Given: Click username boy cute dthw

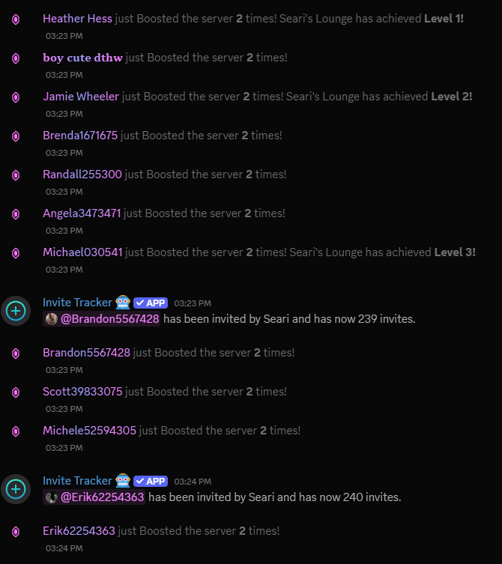Looking at the screenshot, I should click(x=82, y=57).
